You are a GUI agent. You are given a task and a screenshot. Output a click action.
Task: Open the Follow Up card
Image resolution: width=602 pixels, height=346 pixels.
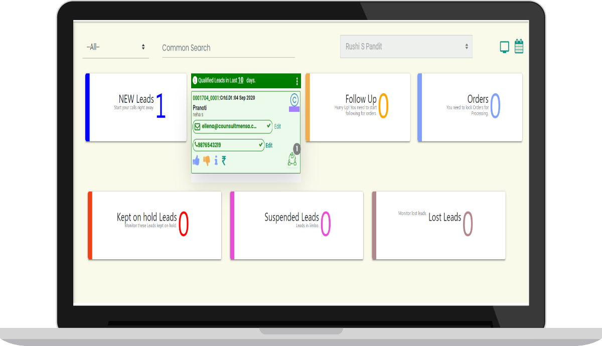[358, 107]
